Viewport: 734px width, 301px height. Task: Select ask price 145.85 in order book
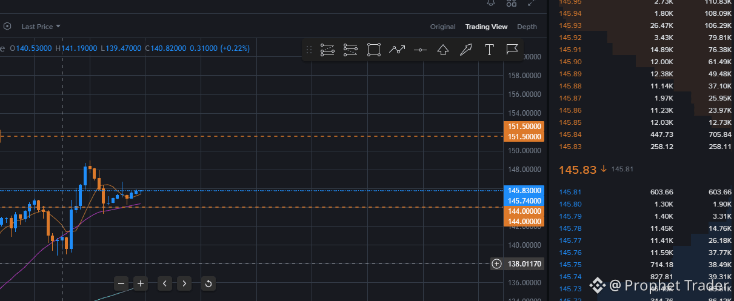coord(570,122)
